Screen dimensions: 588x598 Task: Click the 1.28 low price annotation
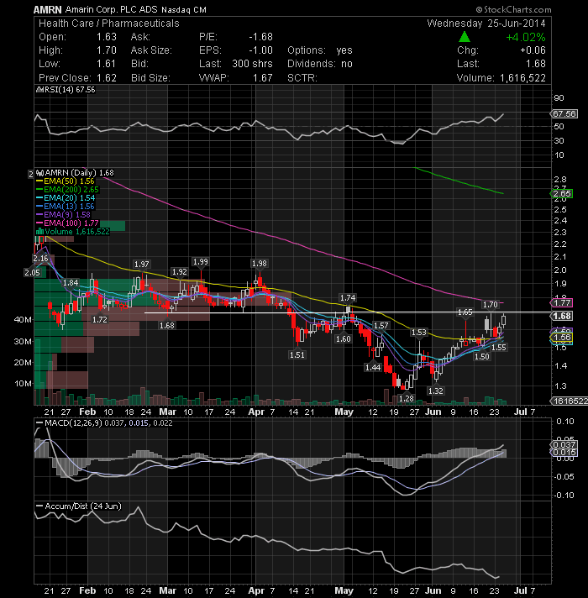point(407,399)
